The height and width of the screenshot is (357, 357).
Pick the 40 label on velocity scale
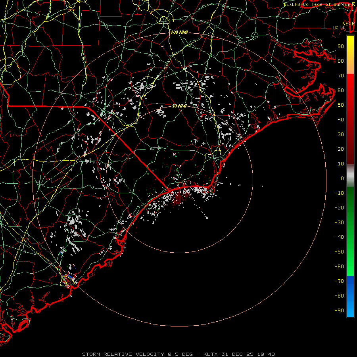point(341,119)
